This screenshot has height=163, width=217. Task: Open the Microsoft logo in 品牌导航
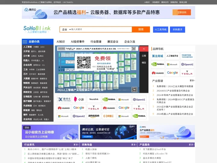pos(172,64)
